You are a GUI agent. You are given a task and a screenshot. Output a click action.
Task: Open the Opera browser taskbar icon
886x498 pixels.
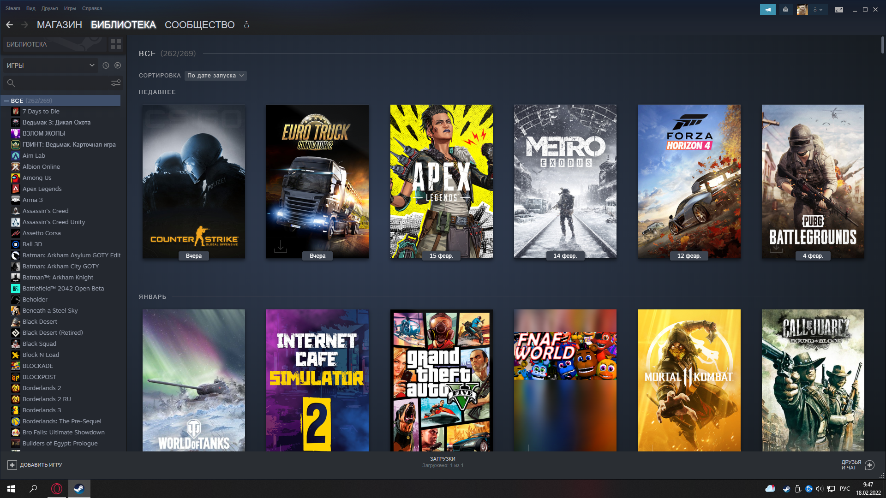[x=57, y=489]
